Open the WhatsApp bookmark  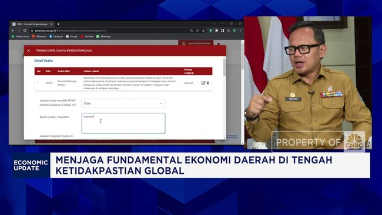[x=103, y=36]
